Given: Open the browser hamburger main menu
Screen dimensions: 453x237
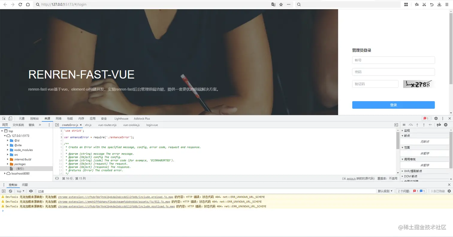Looking at the screenshot, I should 447,4.
